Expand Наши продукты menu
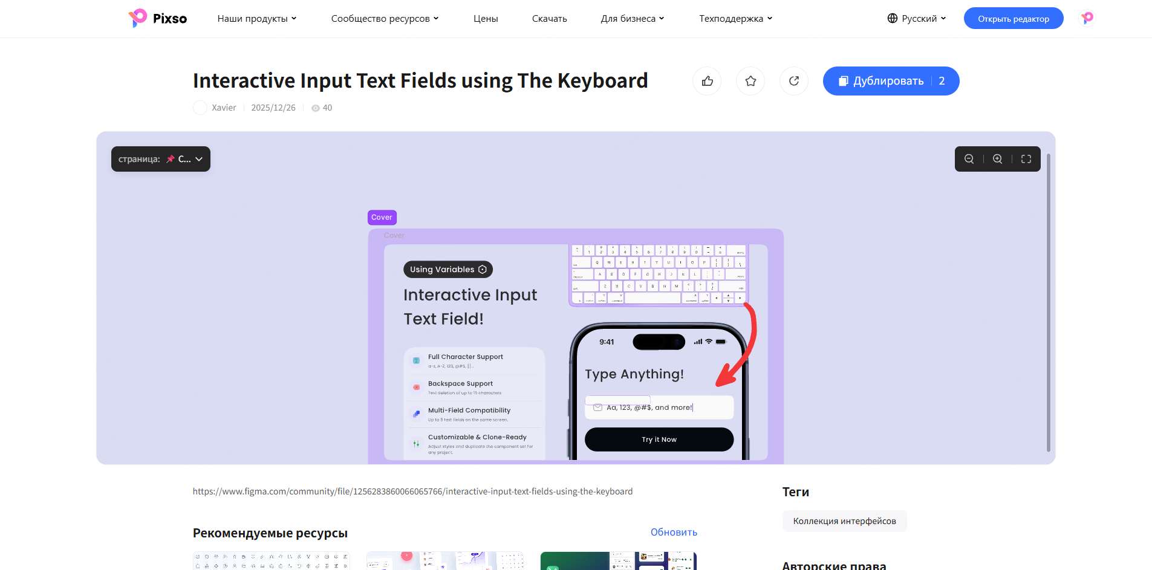The height and width of the screenshot is (570, 1152). (x=257, y=19)
